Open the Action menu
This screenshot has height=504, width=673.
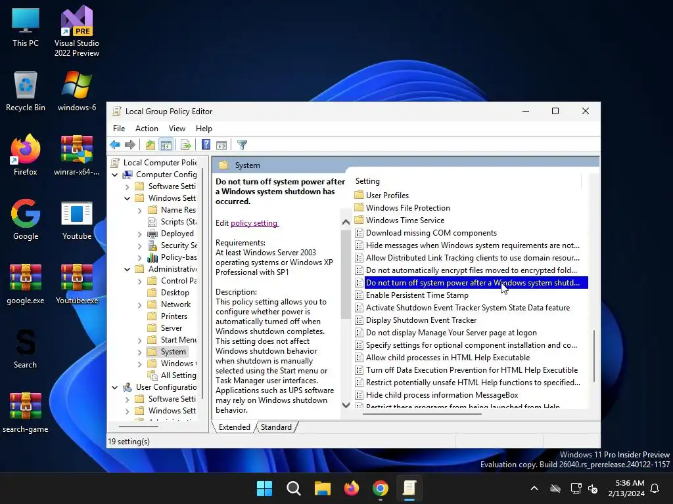(x=147, y=129)
